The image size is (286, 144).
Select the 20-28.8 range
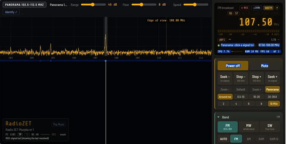(x=273, y=97)
